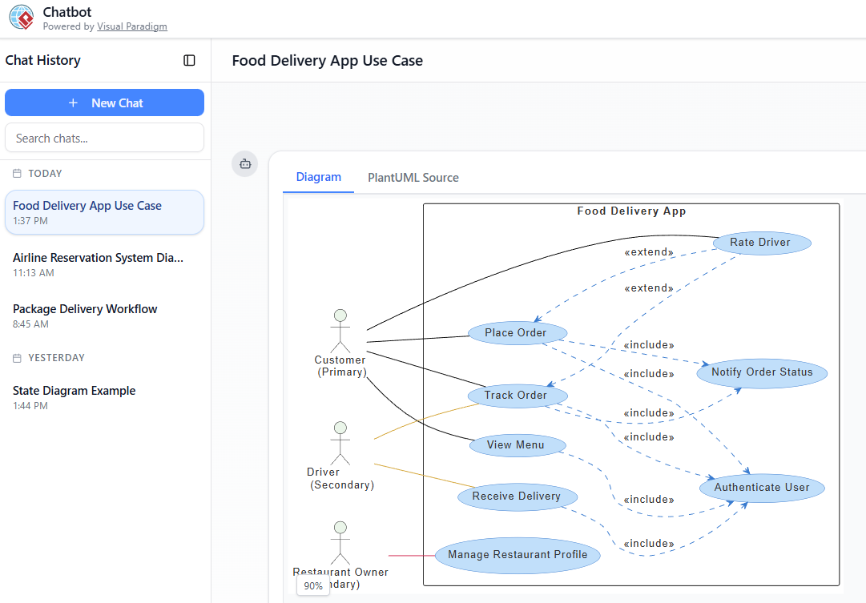
Task: Switch to the PlantUML Source tab
Action: pyautogui.click(x=413, y=178)
